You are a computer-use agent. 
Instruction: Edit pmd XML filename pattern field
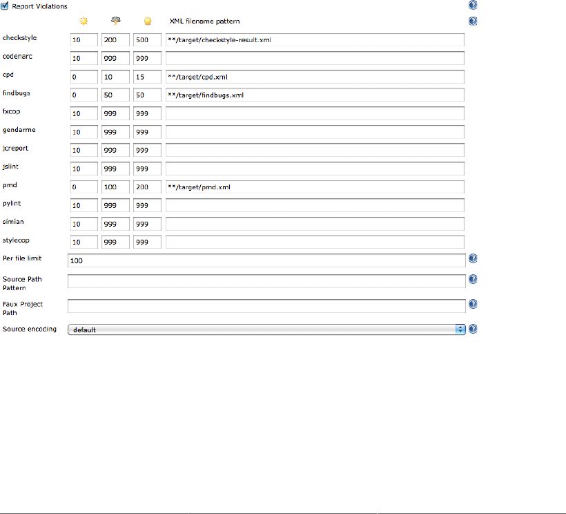click(x=315, y=187)
